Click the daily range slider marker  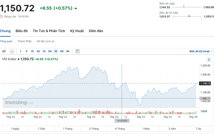[184, 6]
